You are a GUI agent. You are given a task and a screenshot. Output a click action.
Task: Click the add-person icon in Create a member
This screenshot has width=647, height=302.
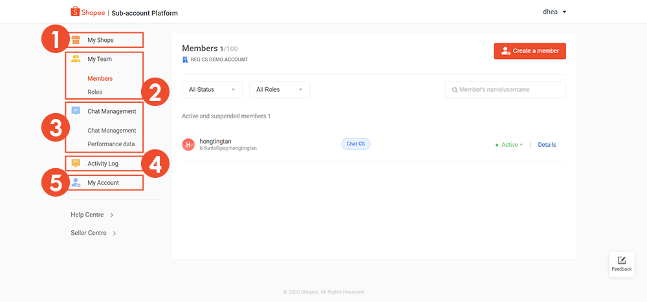506,51
